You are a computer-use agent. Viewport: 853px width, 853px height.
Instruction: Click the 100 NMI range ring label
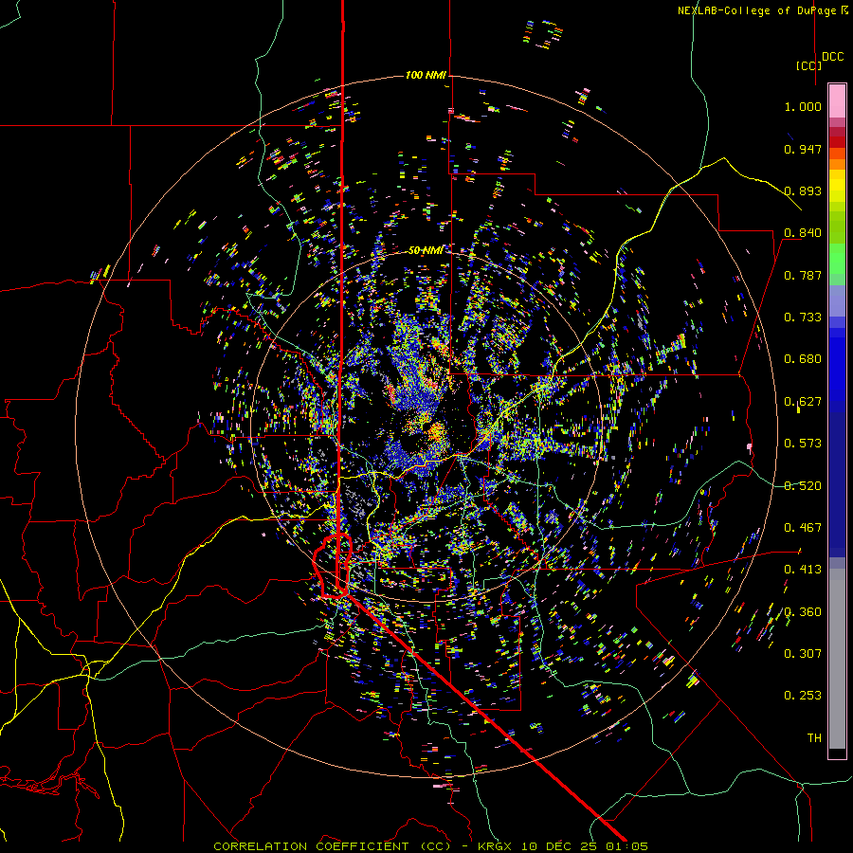[x=426, y=75]
